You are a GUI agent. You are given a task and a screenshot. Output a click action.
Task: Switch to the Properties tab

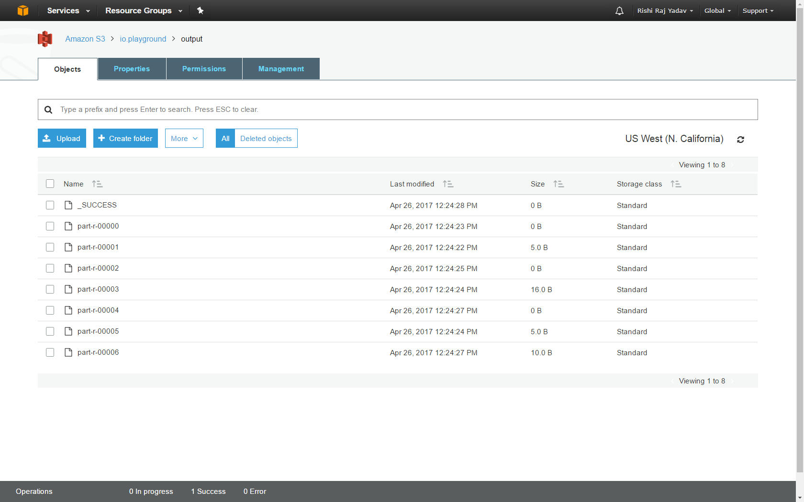(132, 69)
